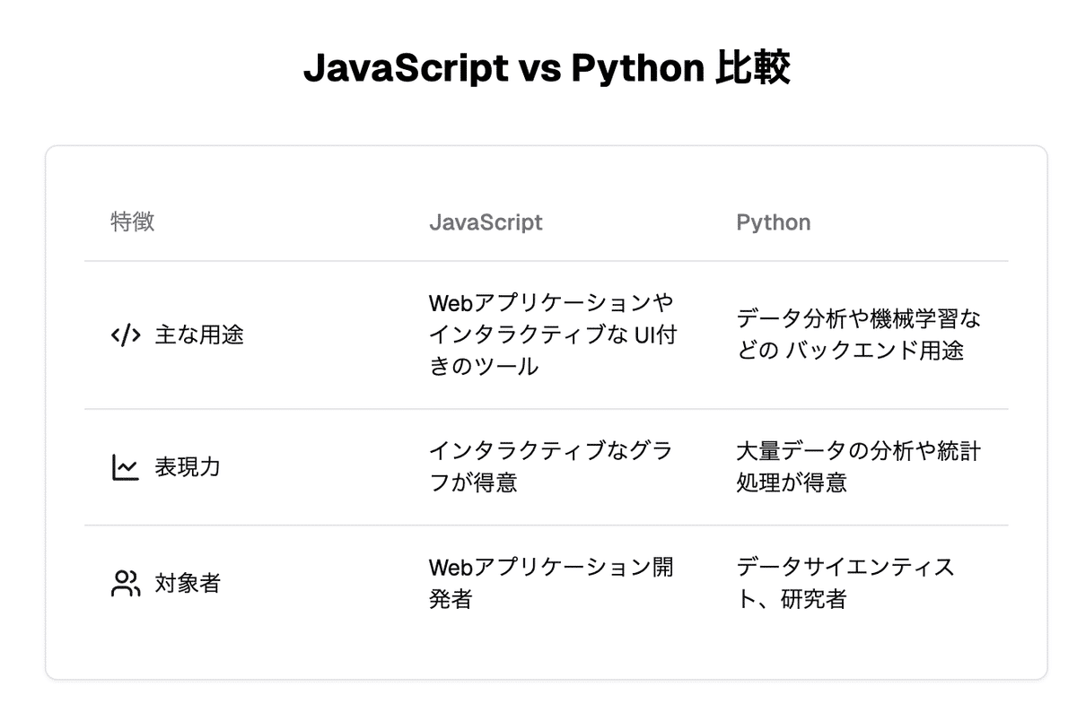The height and width of the screenshot is (721, 1077).
Task: Select the 特徴 column header
Action: [x=133, y=222]
